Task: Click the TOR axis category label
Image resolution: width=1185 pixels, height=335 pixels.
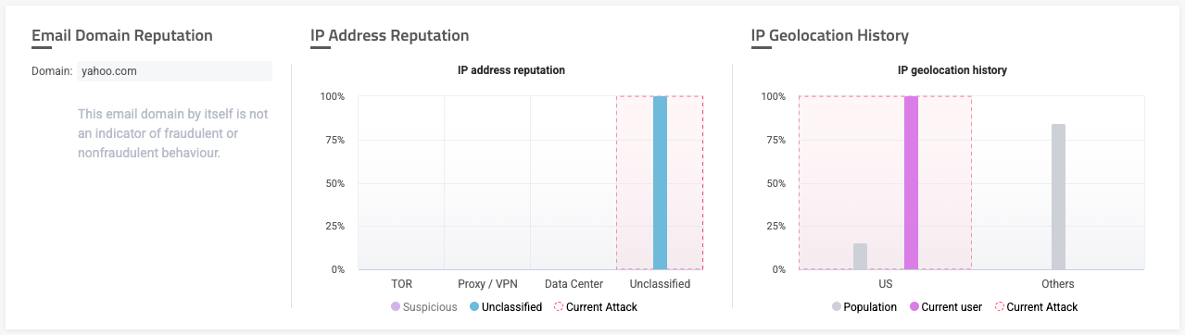Action: coord(401,284)
